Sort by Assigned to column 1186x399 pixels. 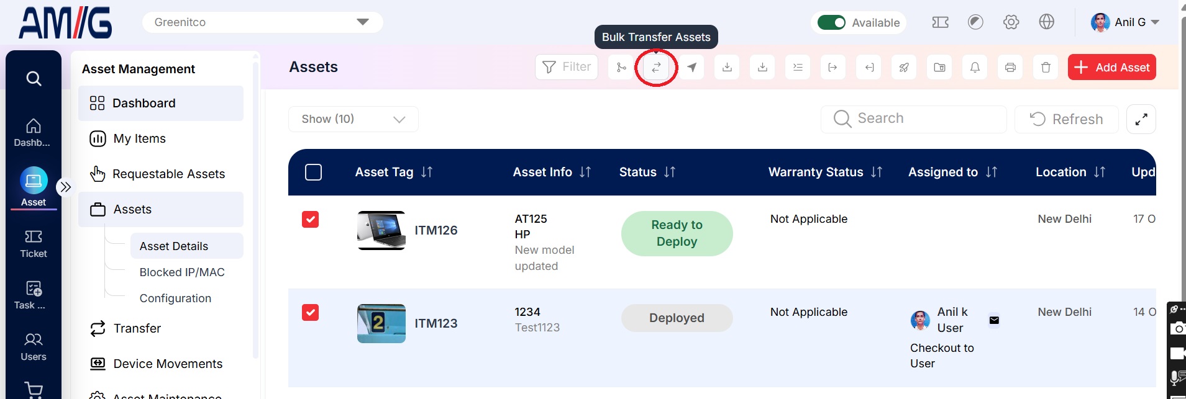point(992,172)
